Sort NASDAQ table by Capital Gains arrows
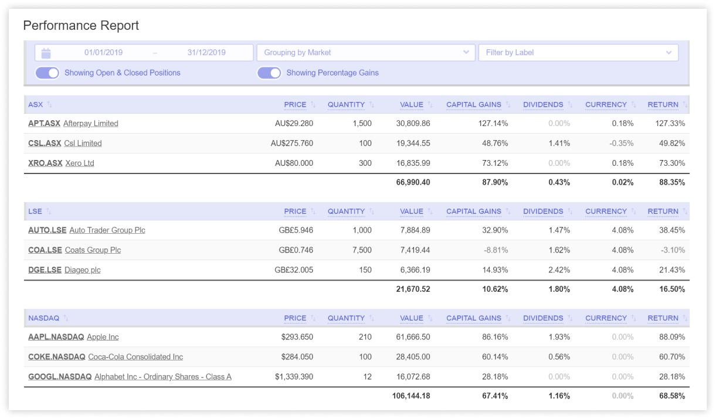The image size is (716, 419). (508, 318)
